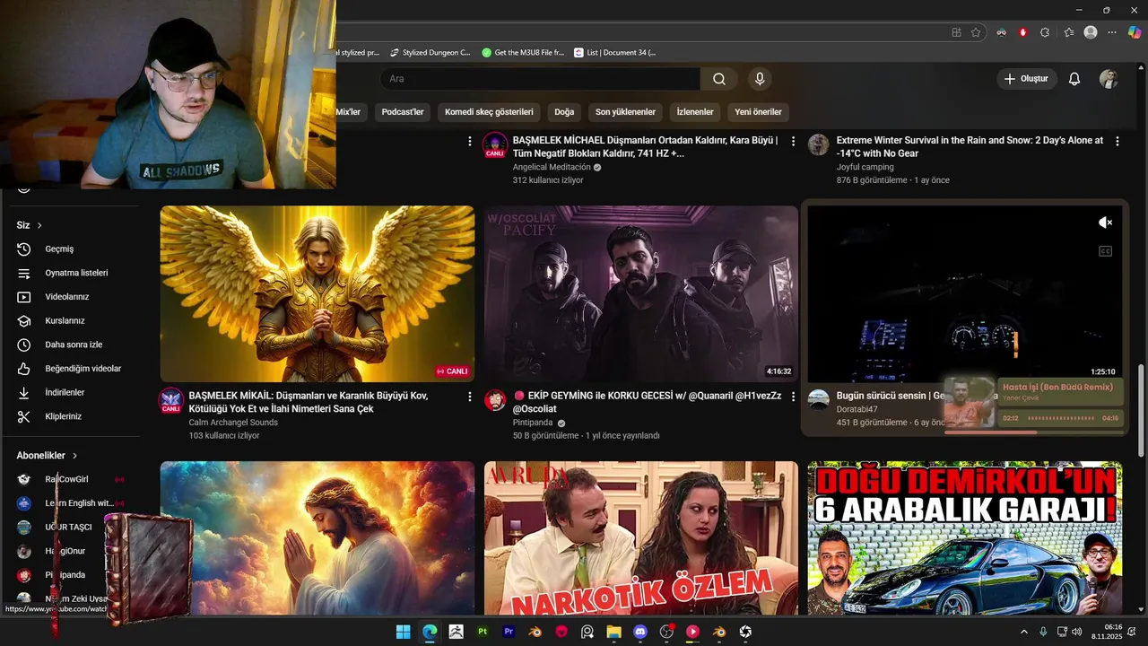The image size is (1148, 646).
Task: Open Pintipanda channel link under video
Action: click(x=533, y=423)
